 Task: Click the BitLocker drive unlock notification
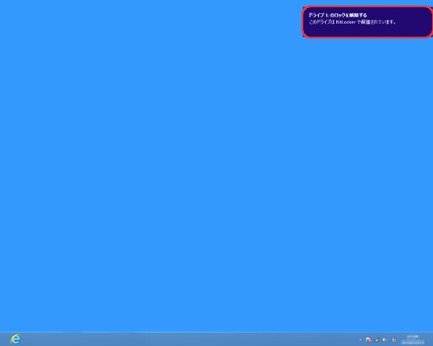[x=368, y=22]
